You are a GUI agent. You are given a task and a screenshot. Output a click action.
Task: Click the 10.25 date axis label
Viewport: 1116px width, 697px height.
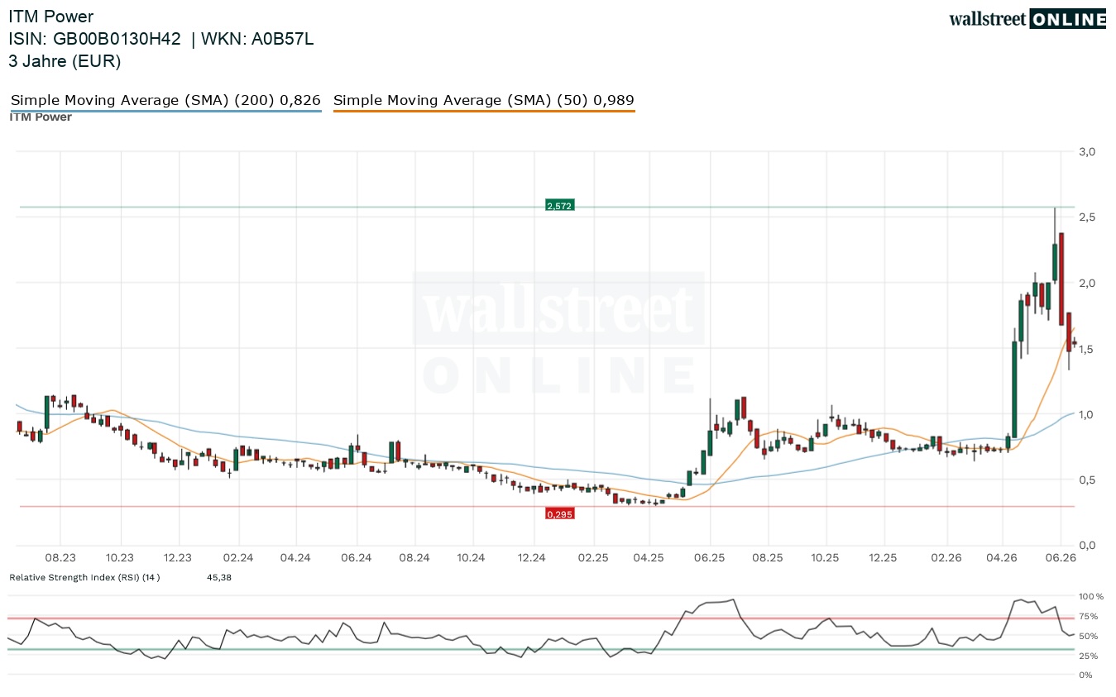tap(825, 558)
